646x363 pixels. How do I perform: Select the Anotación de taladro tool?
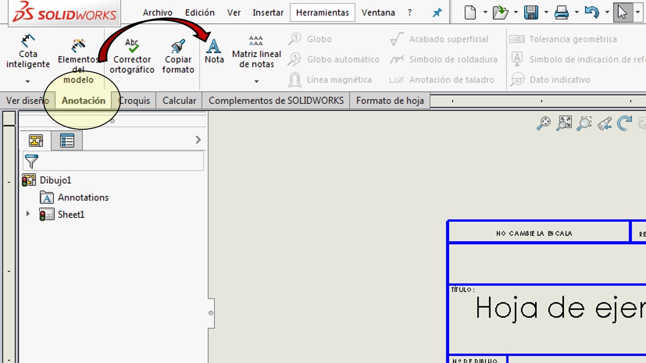[x=442, y=79]
